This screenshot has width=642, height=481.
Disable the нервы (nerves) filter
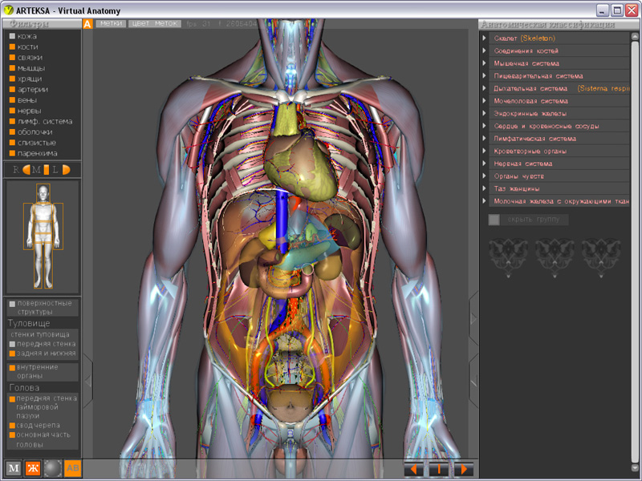click(x=12, y=111)
